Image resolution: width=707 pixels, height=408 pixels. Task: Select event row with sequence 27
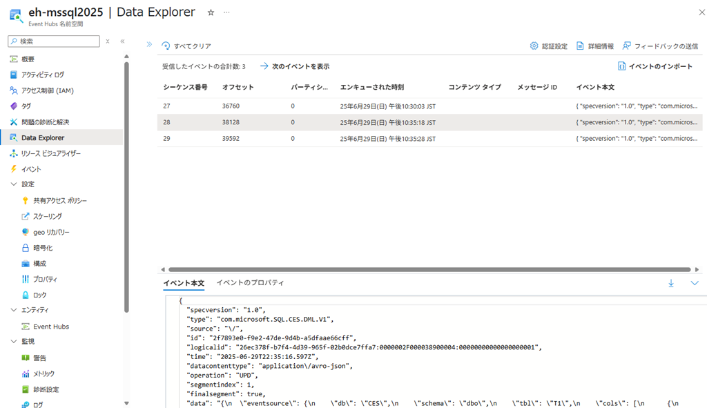click(429, 106)
